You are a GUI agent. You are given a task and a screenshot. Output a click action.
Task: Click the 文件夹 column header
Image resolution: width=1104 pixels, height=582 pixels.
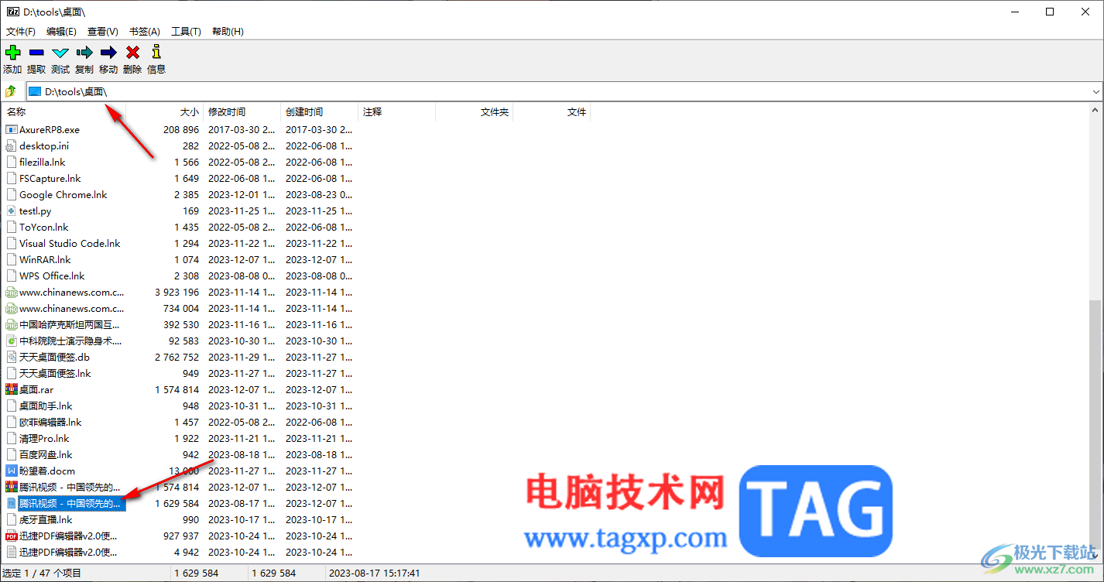coord(475,112)
